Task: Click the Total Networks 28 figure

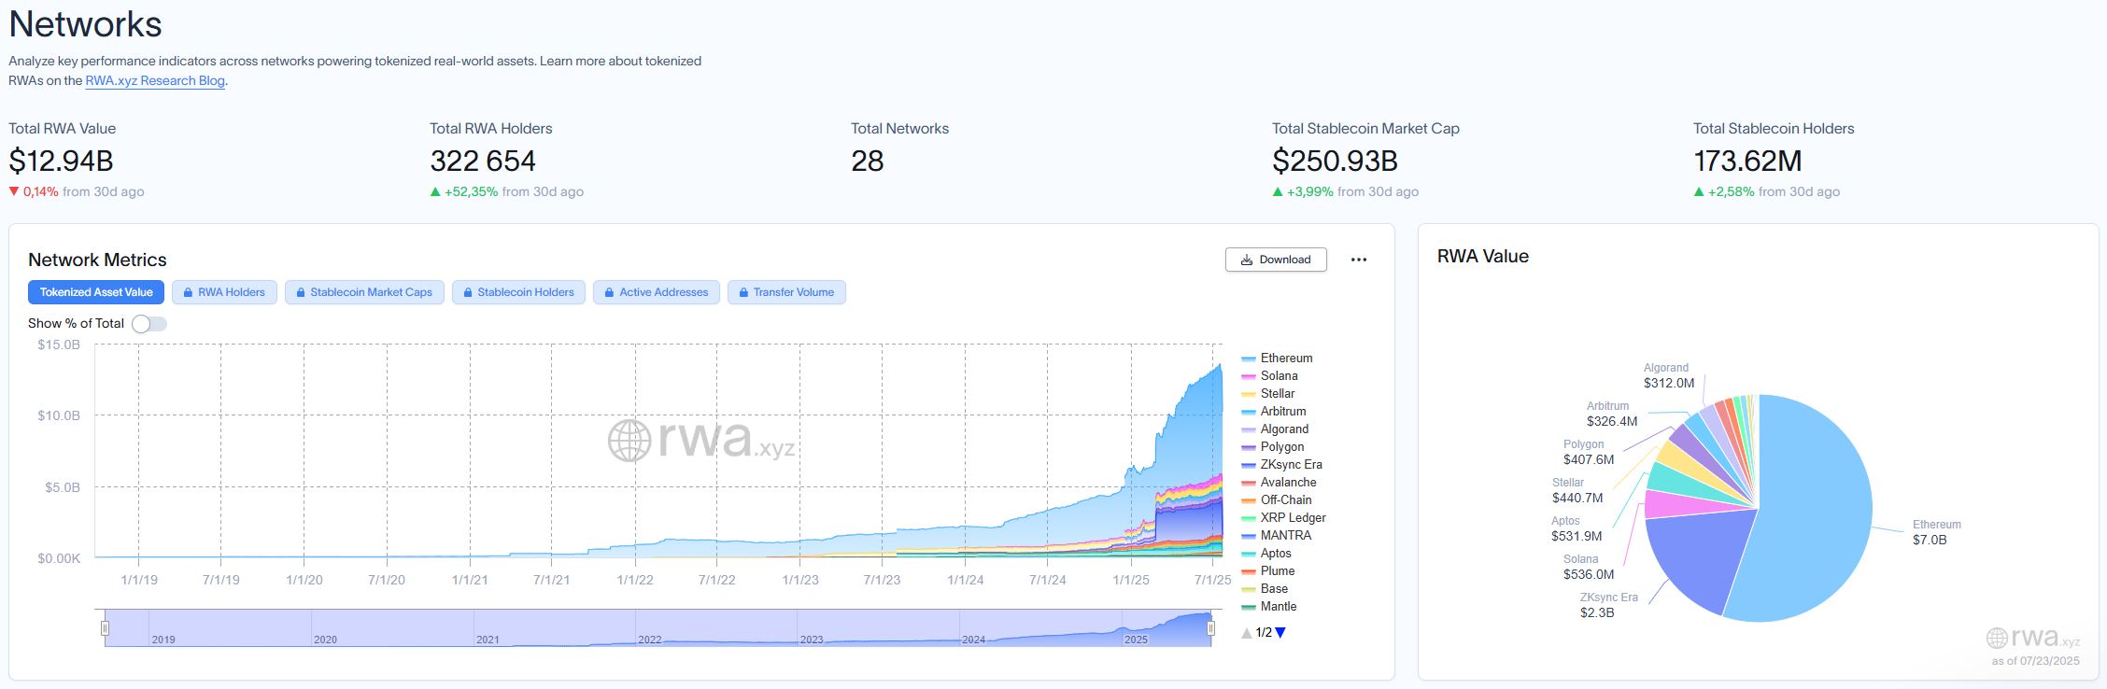Action: [867, 162]
